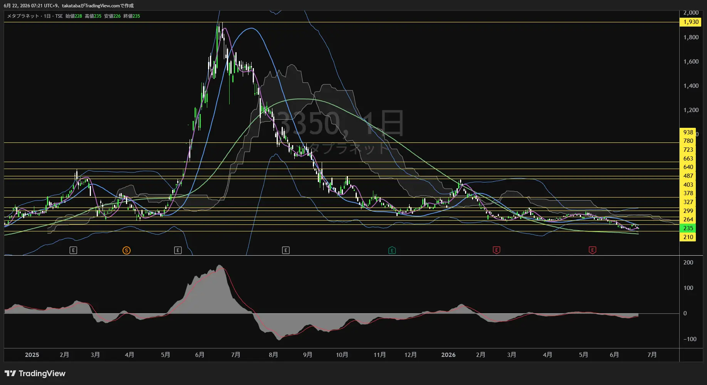This screenshot has width=707, height=385.
Task: Click the green E earnings marker
Action: click(392, 250)
